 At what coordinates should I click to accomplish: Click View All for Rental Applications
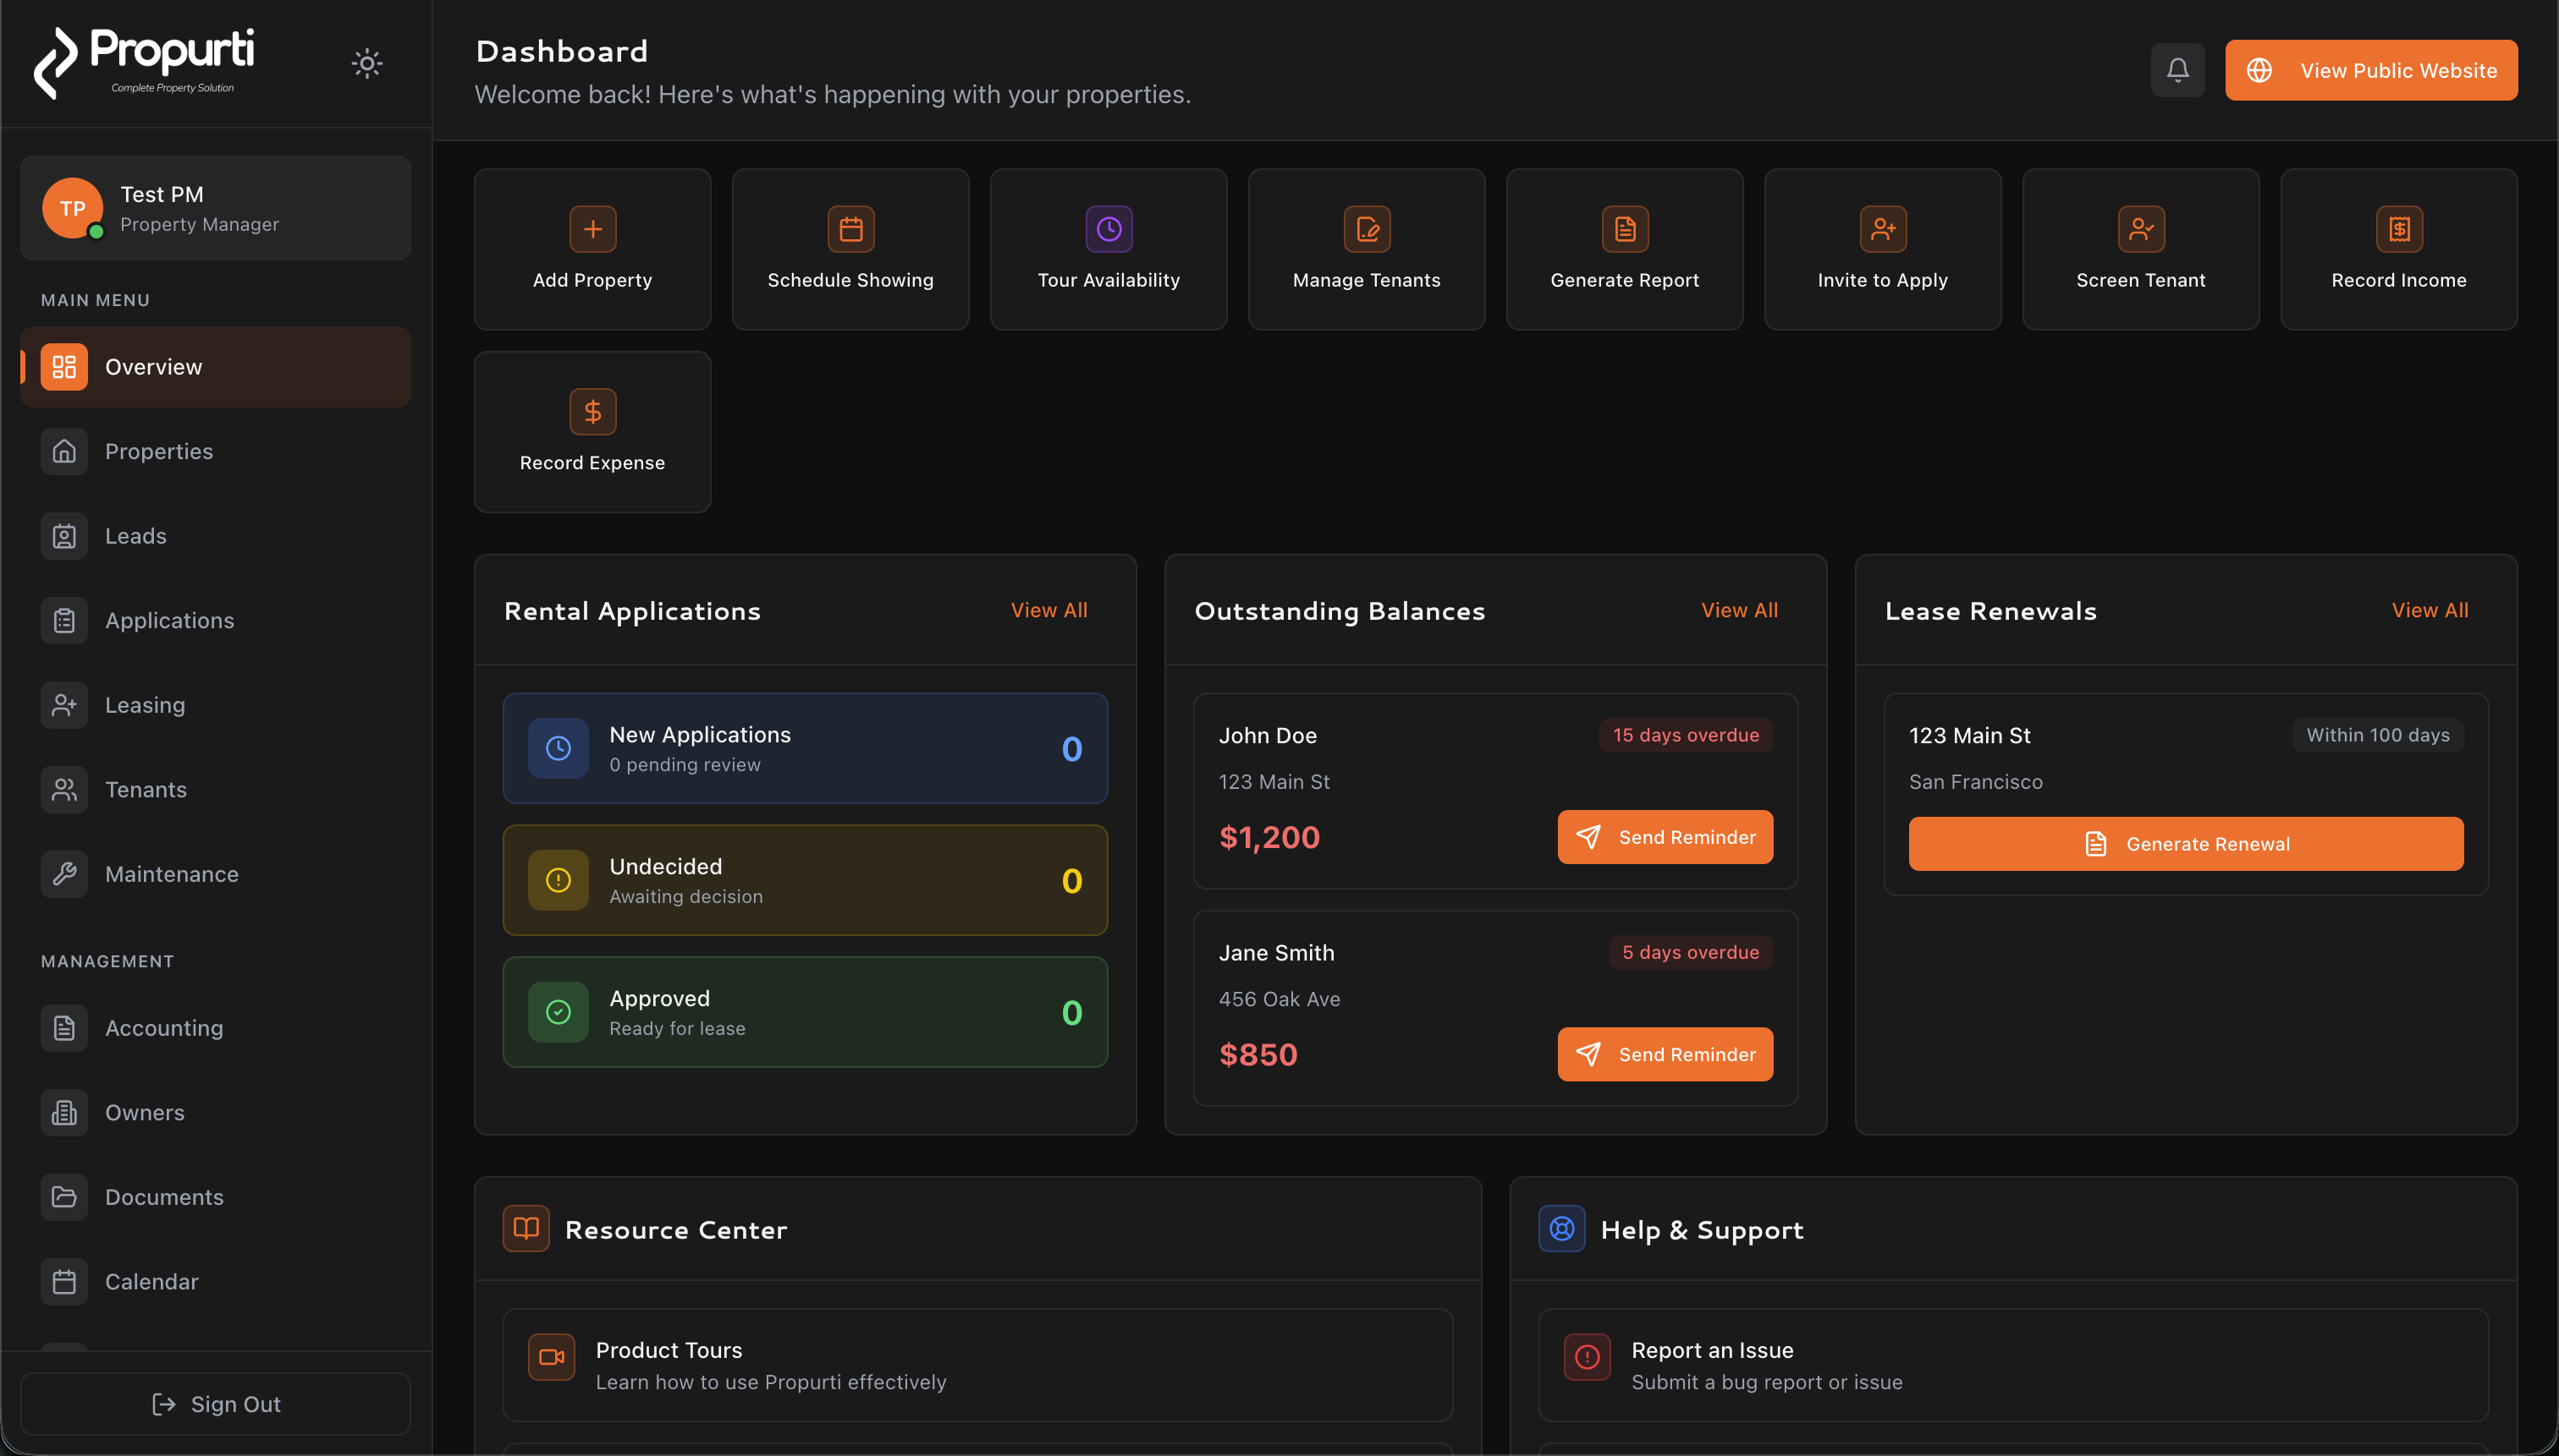[1048, 610]
